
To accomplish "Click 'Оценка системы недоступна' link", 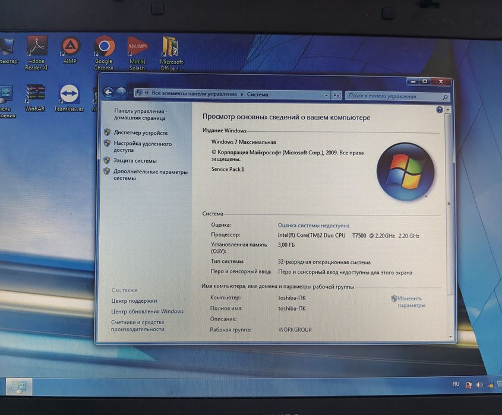I will tap(314, 225).
